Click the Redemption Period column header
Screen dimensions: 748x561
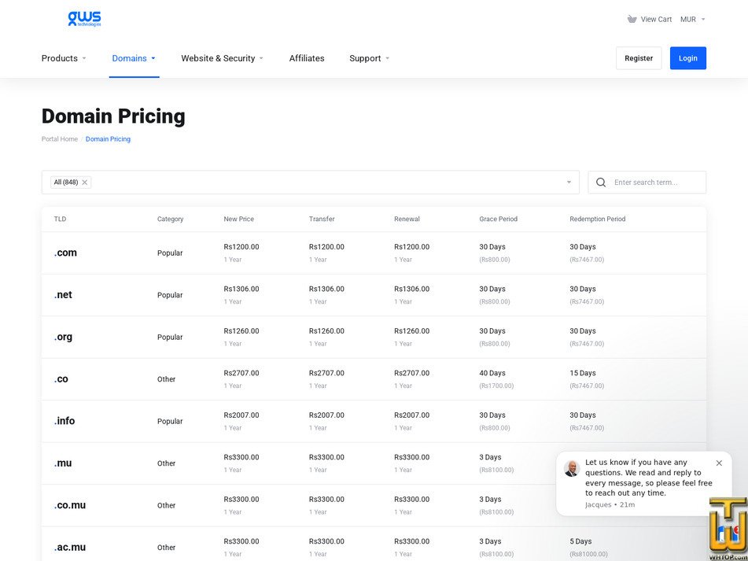pos(597,219)
